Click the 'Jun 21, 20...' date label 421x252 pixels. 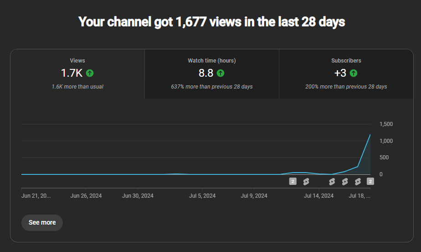[36, 196]
